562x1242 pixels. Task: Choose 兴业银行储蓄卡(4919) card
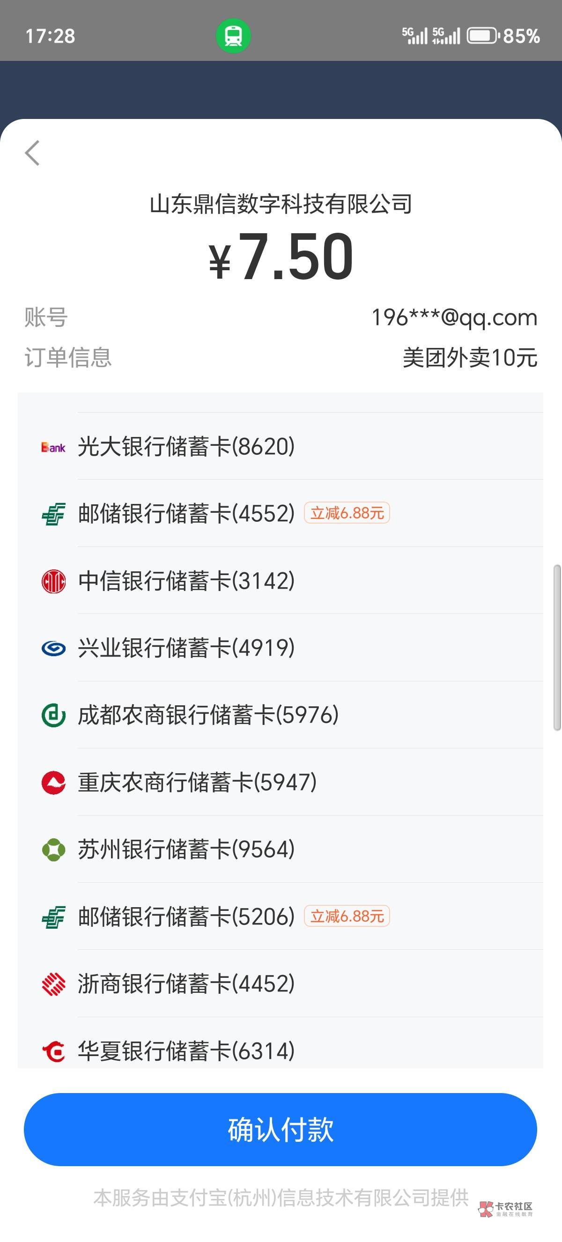pos(186,648)
